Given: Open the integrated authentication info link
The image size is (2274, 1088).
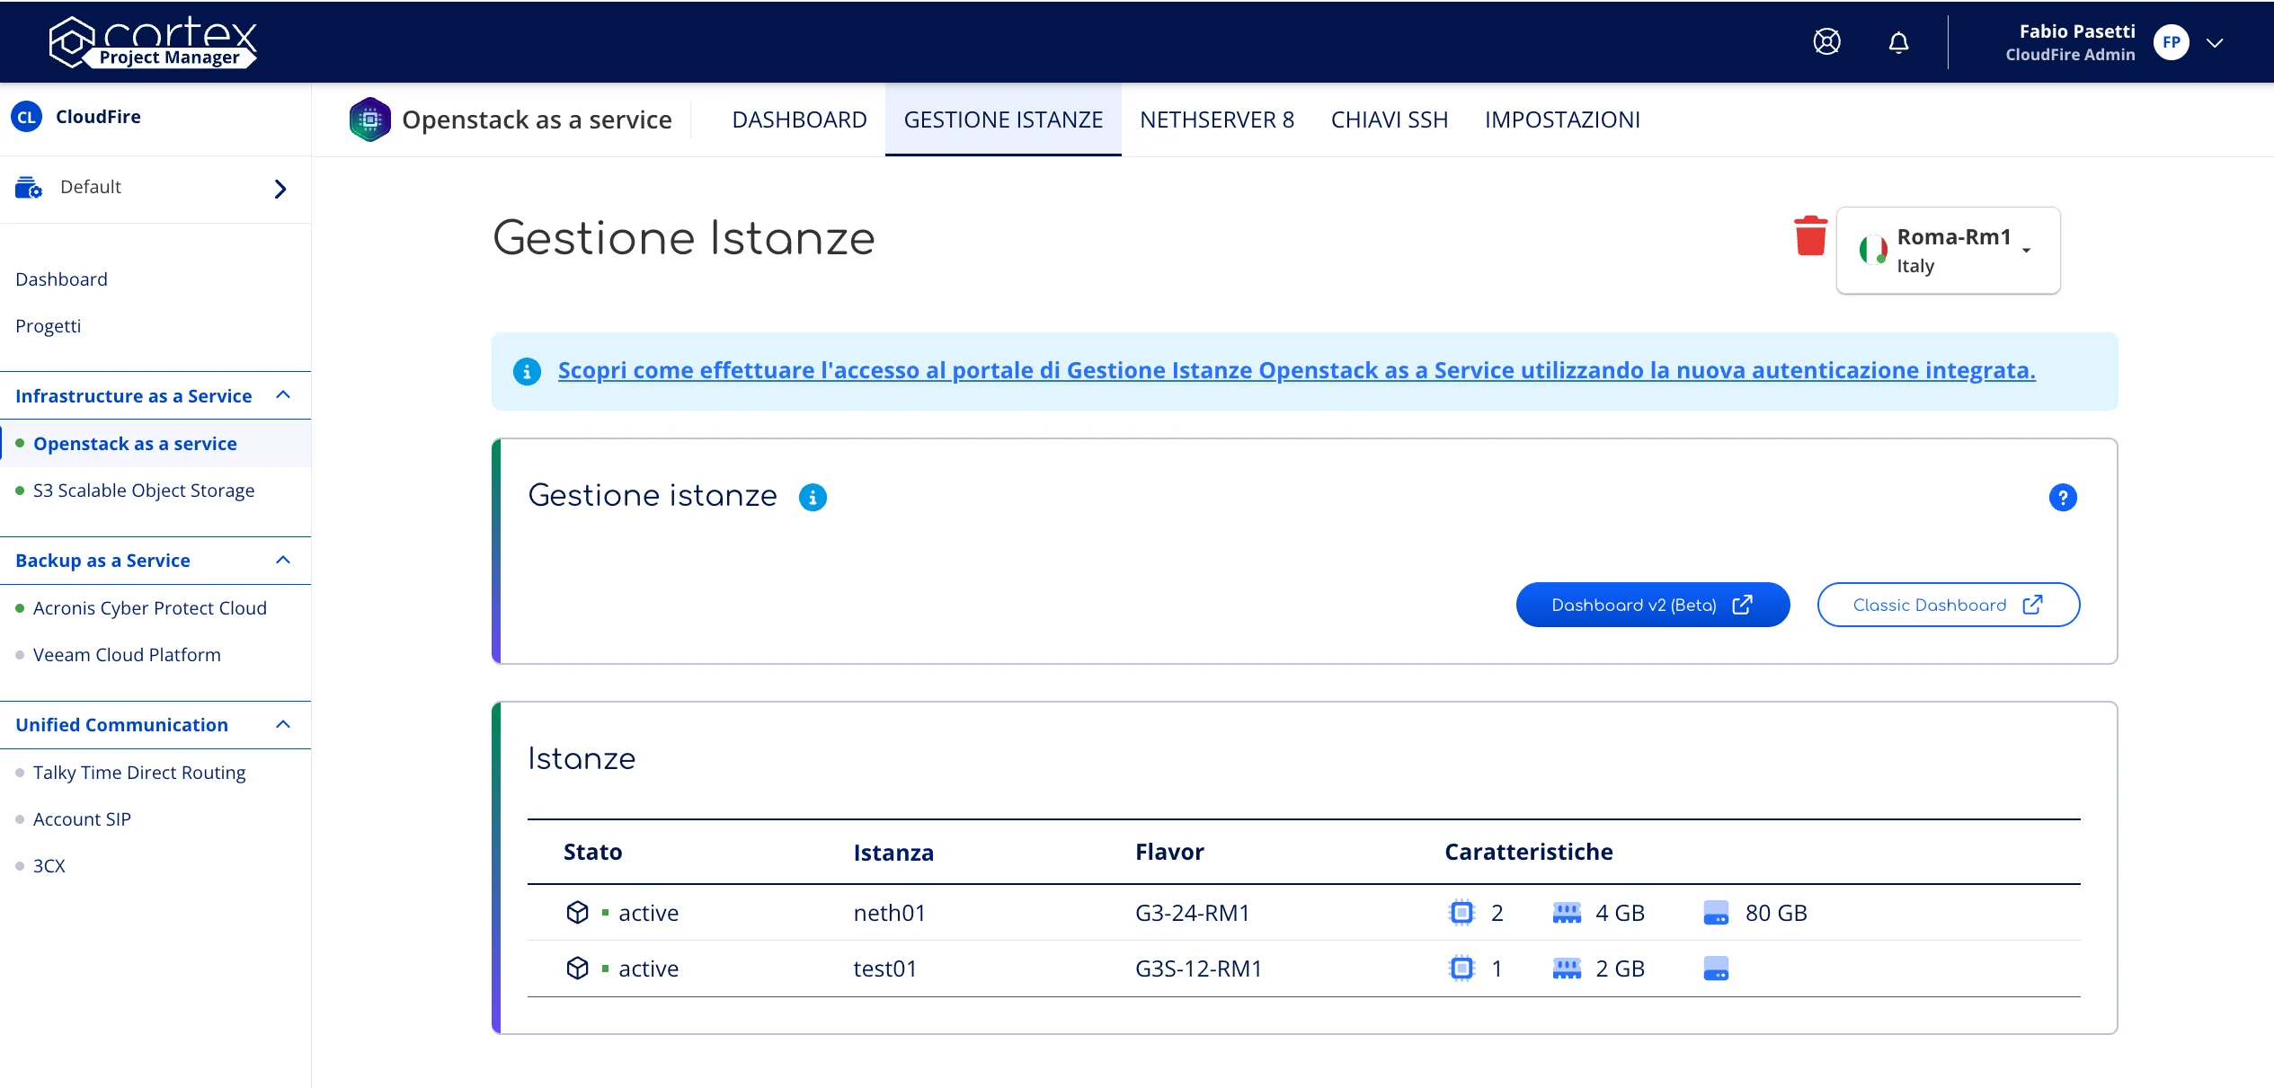Looking at the screenshot, I should [x=1296, y=370].
